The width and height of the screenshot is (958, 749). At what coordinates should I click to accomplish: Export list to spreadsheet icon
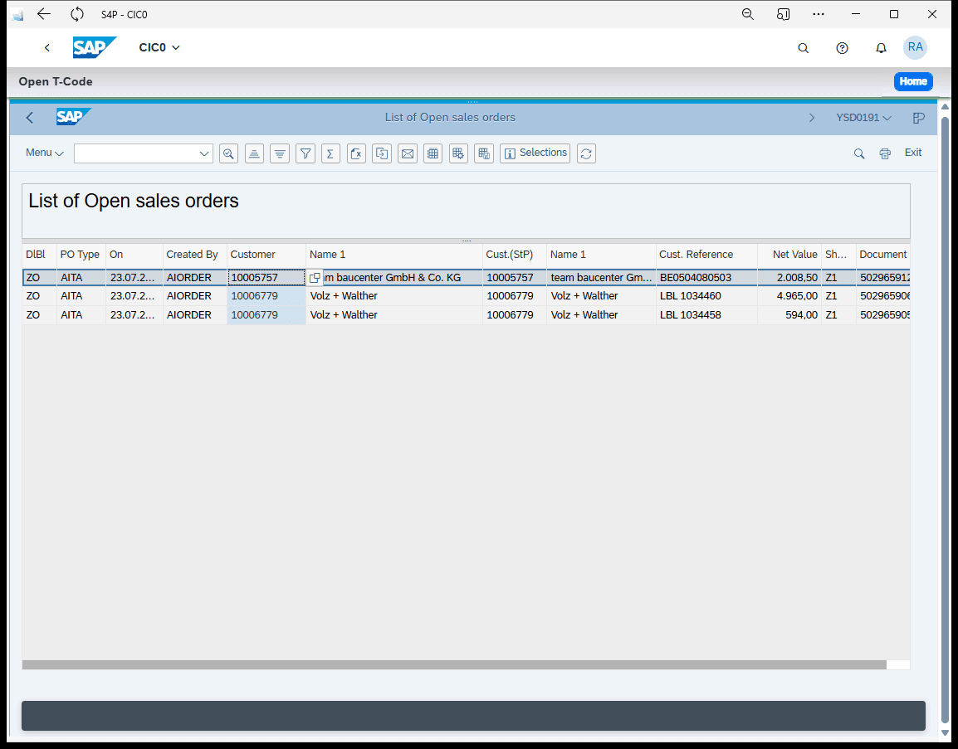[356, 153]
